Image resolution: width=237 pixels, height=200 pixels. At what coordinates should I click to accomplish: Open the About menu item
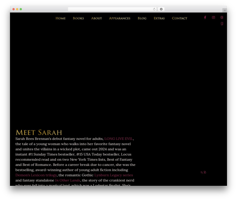96,18
